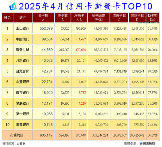Click the header cell 流通卡數 C
Image resolution: width=162 pixels, height=147 pixels.
(119, 18)
